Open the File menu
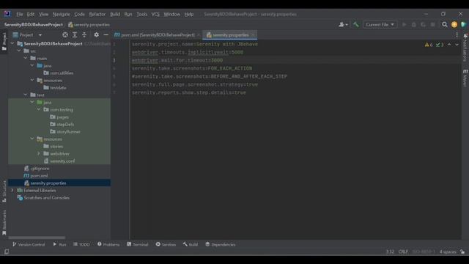 (x=20, y=15)
